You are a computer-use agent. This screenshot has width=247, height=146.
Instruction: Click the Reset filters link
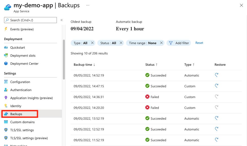click(x=199, y=43)
